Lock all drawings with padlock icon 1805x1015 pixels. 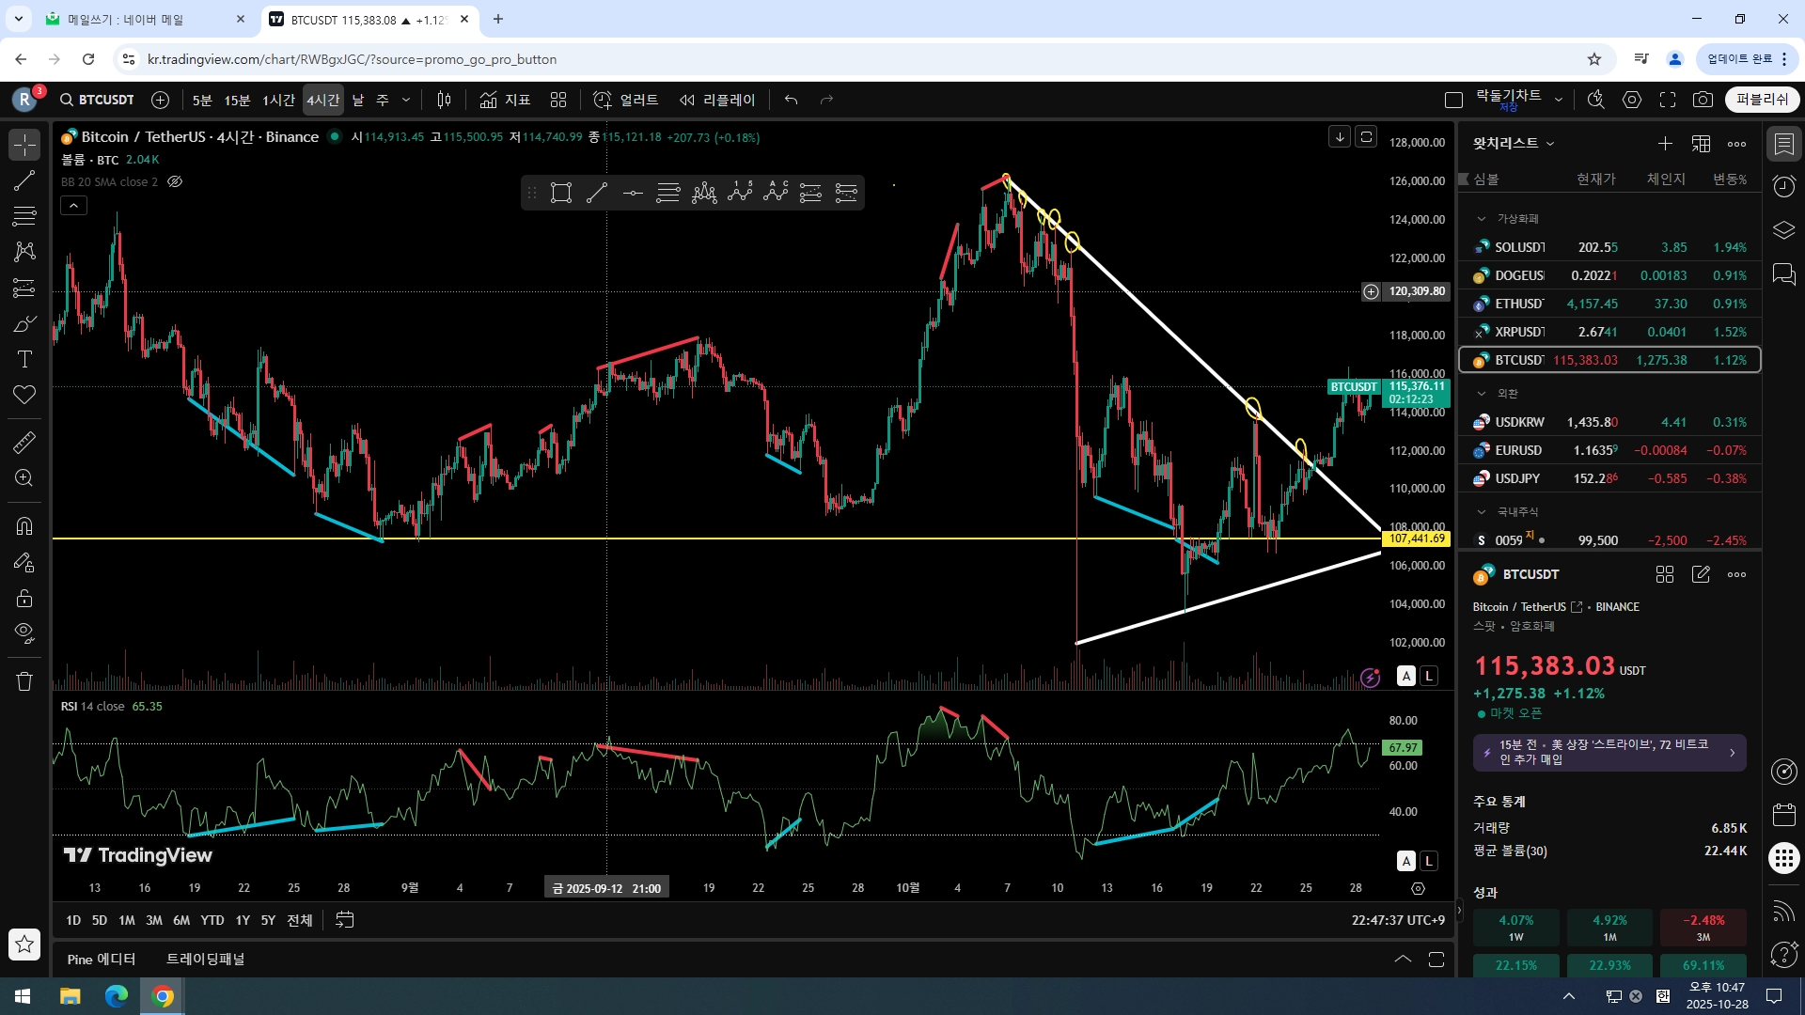click(x=24, y=599)
